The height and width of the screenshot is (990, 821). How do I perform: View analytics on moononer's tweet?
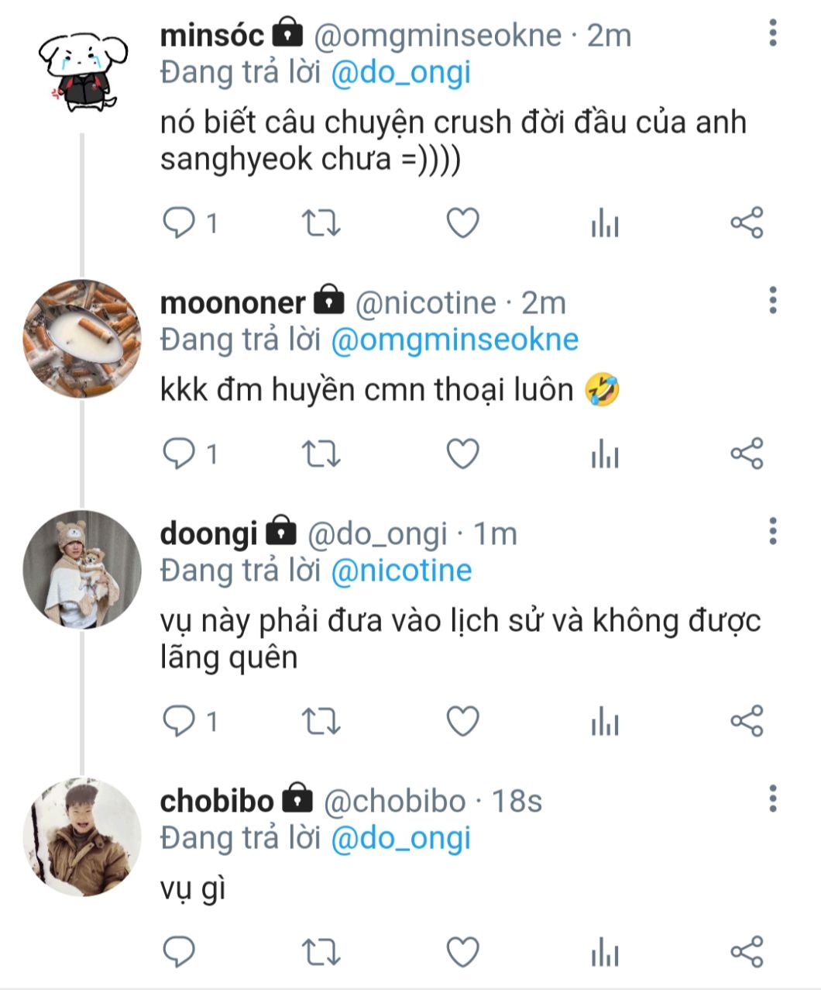click(x=604, y=454)
